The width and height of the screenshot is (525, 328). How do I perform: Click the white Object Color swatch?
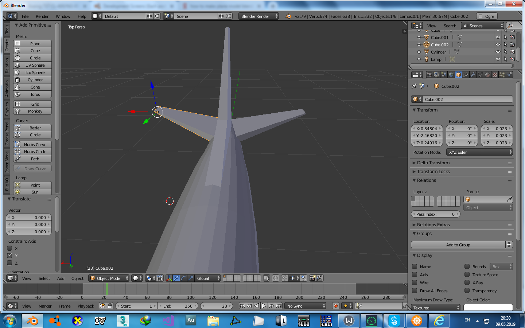click(x=488, y=308)
